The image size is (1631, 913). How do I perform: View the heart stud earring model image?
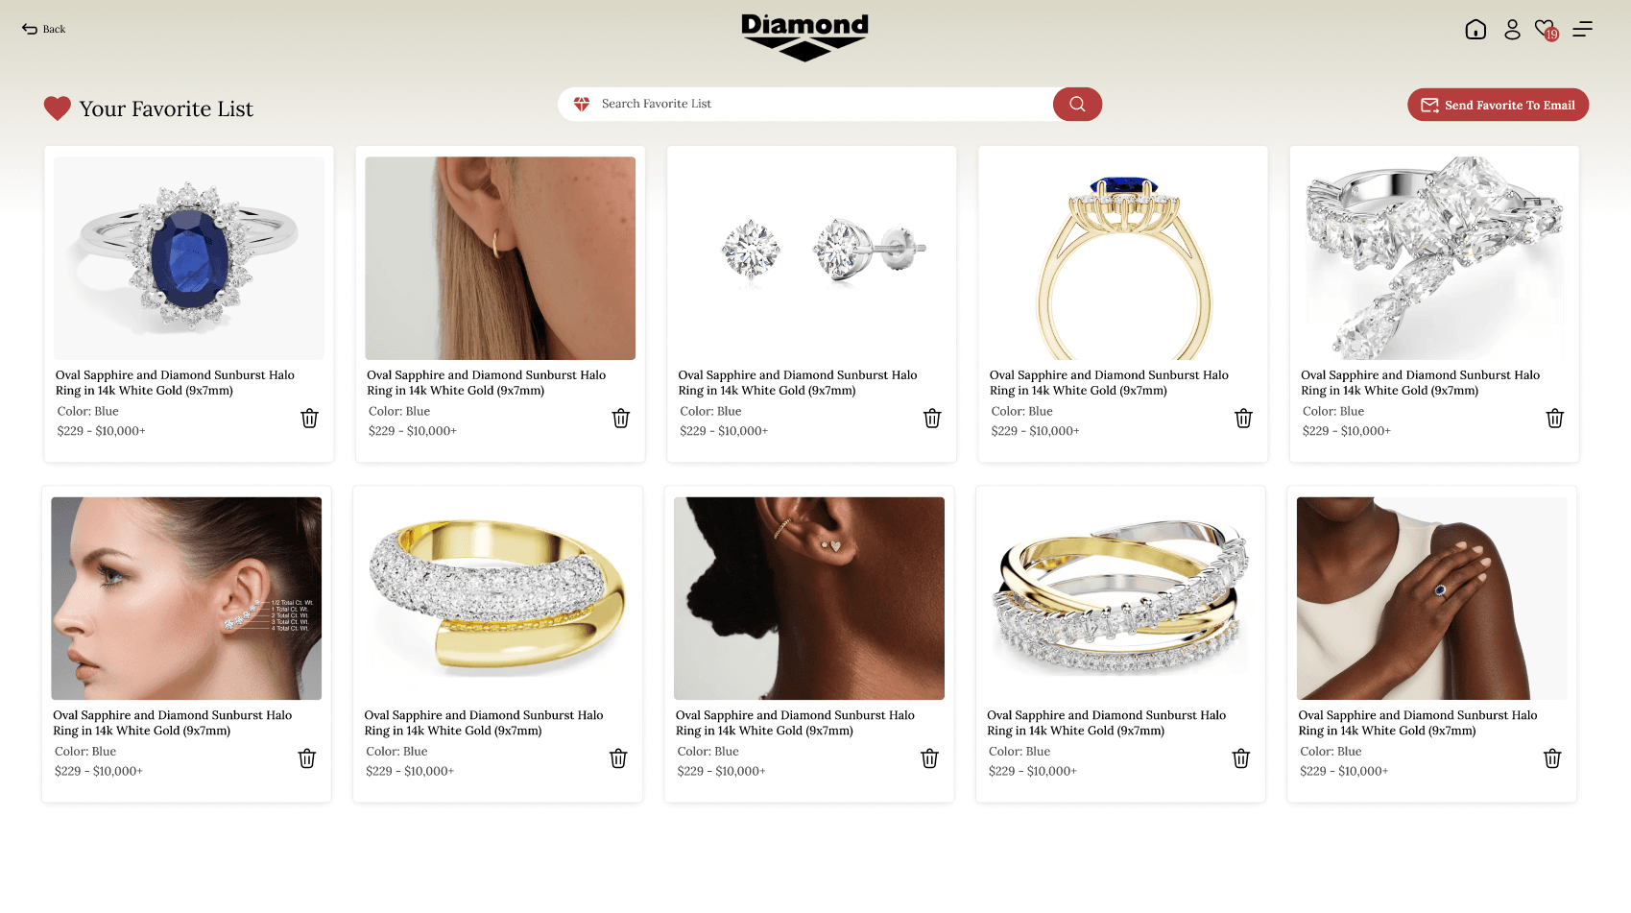pyautogui.click(x=809, y=598)
